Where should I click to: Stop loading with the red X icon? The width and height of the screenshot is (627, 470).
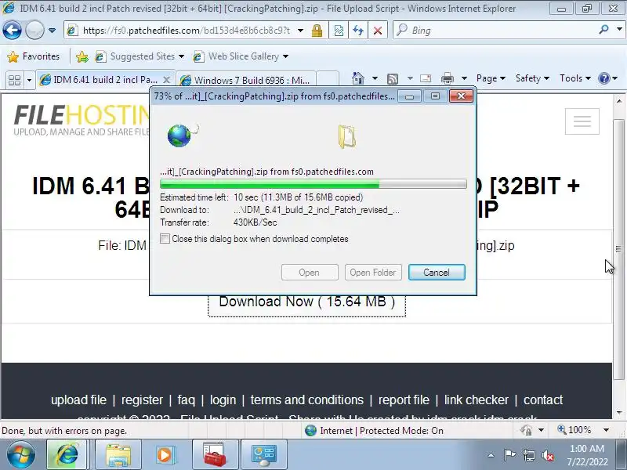377,31
